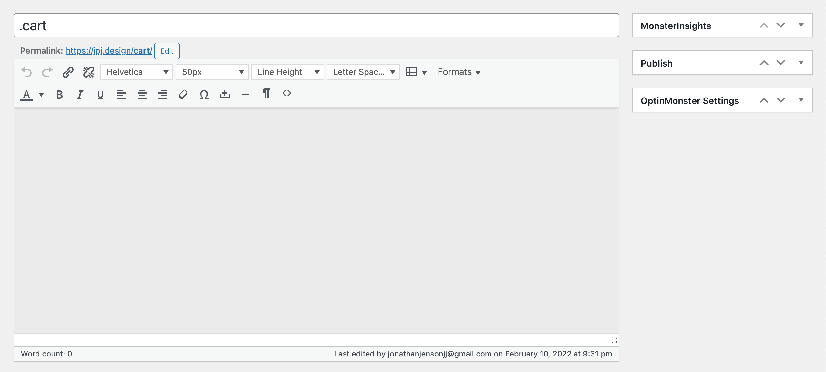Image resolution: width=826 pixels, height=372 pixels.
Task: Expand the Line Height dropdown
Action: coord(287,72)
